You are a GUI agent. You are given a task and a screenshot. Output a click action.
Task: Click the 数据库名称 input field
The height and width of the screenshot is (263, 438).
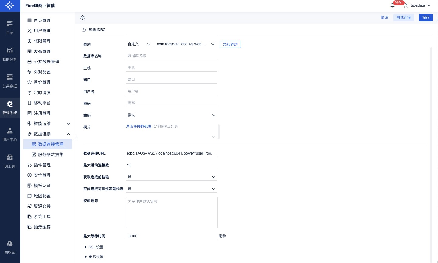[171, 56]
